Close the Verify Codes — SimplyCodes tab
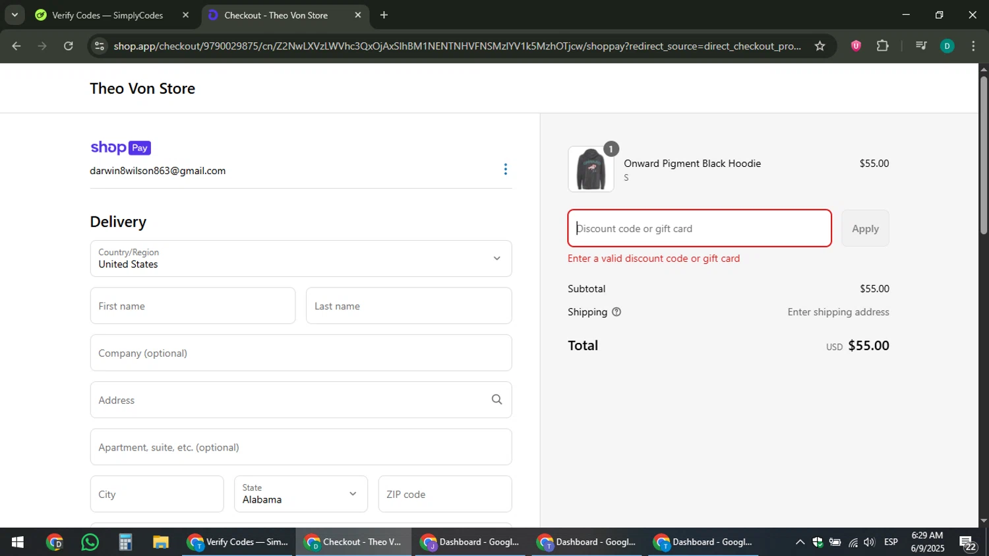Screen dimensions: 989x556 [x=185, y=15]
